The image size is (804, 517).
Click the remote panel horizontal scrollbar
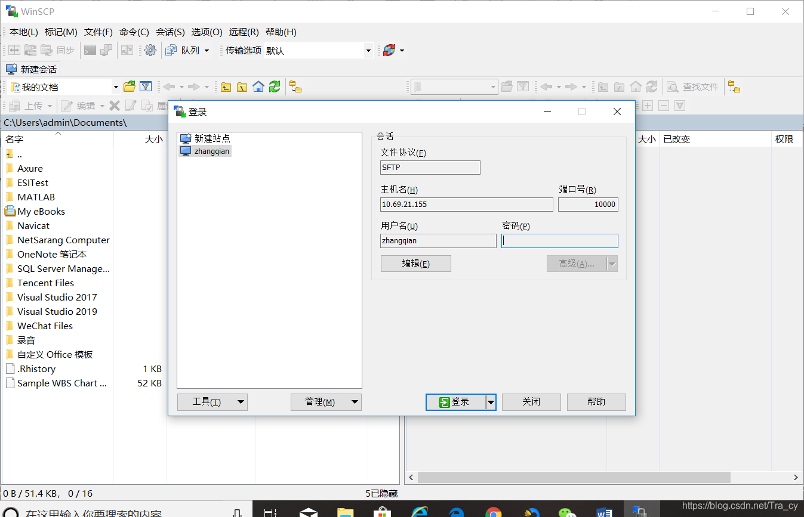coord(574,478)
